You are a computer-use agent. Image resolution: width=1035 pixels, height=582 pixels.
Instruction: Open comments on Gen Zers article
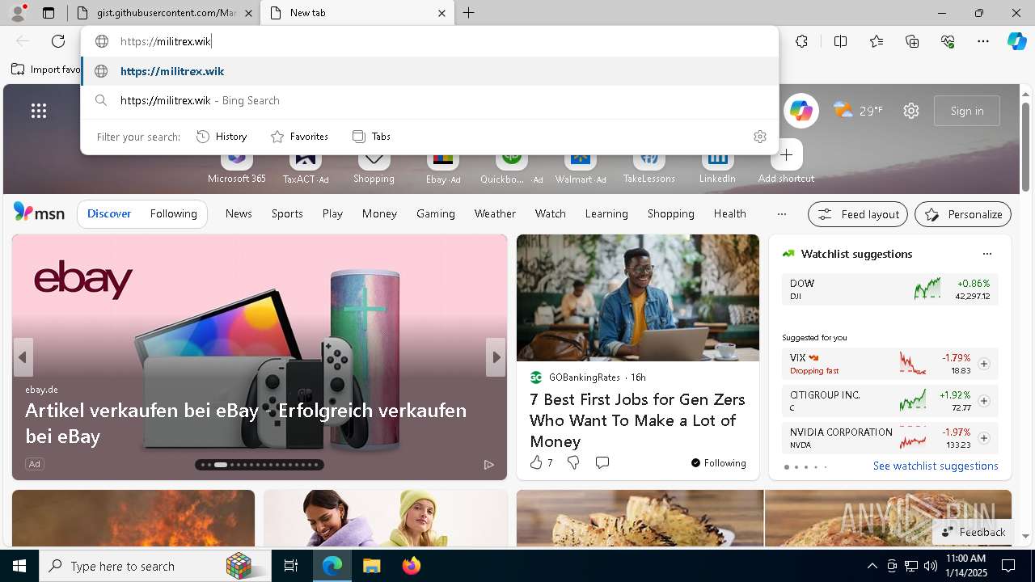pyautogui.click(x=602, y=462)
